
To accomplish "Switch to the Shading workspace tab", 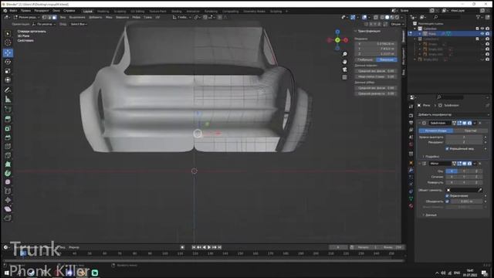I will point(177,11).
